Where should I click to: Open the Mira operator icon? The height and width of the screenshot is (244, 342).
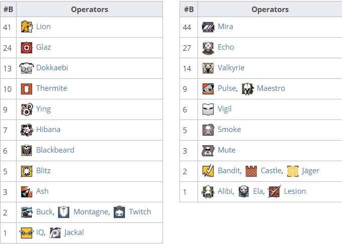208,27
